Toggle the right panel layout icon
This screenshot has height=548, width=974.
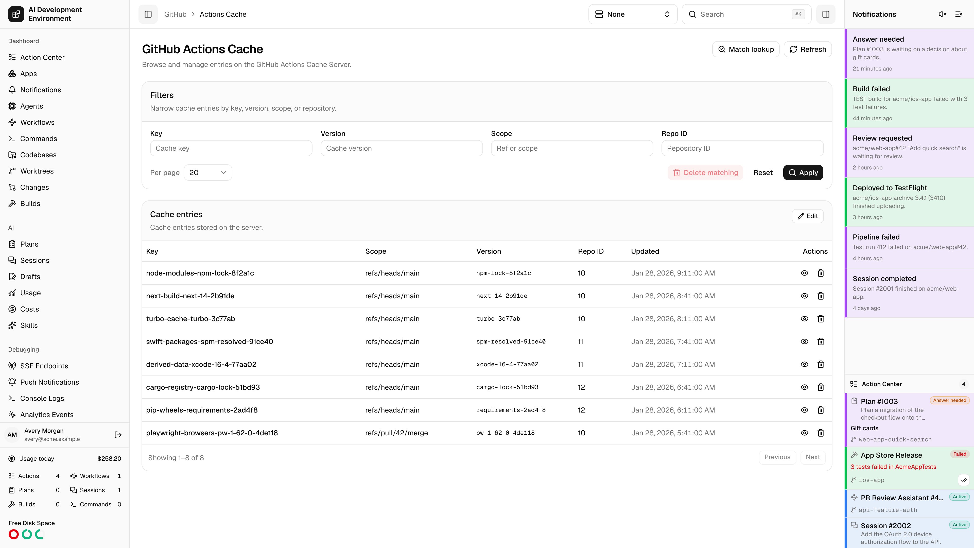point(826,14)
